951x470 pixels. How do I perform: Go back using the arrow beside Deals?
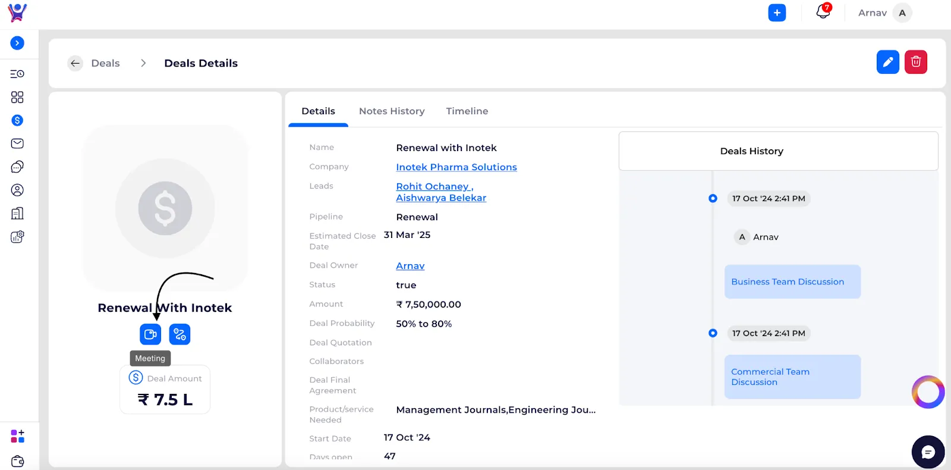click(75, 63)
